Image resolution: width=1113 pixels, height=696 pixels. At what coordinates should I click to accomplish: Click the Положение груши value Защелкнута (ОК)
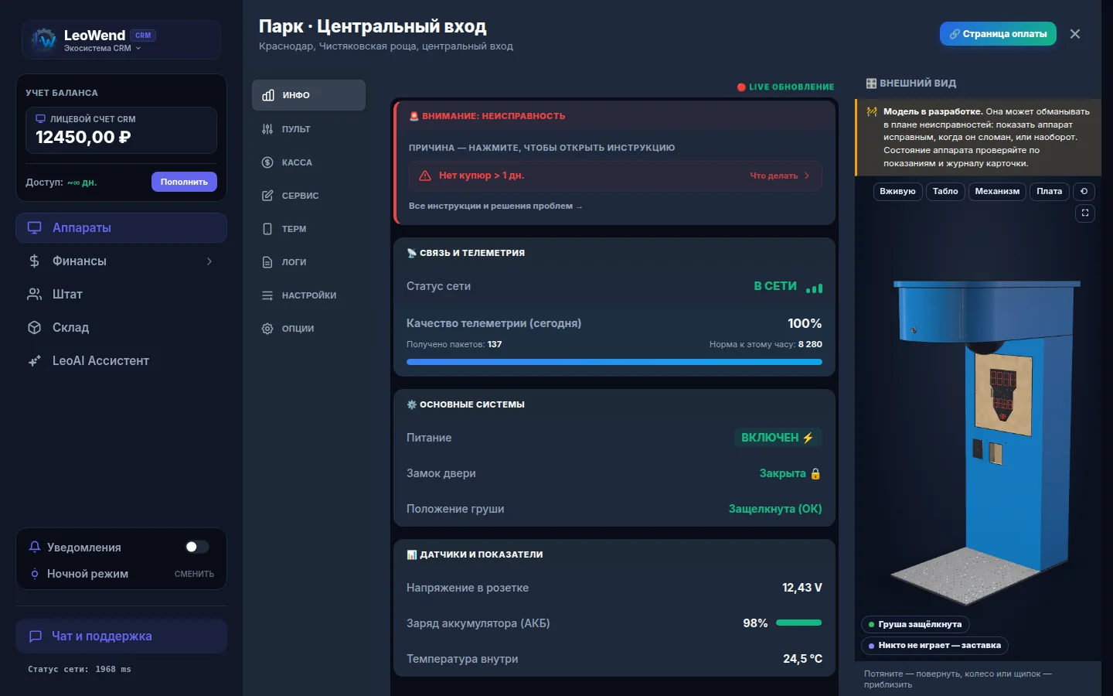tap(775, 509)
